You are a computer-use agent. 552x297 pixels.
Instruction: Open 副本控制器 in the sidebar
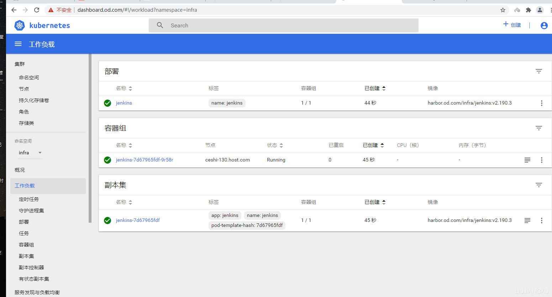pyautogui.click(x=31, y=267)
